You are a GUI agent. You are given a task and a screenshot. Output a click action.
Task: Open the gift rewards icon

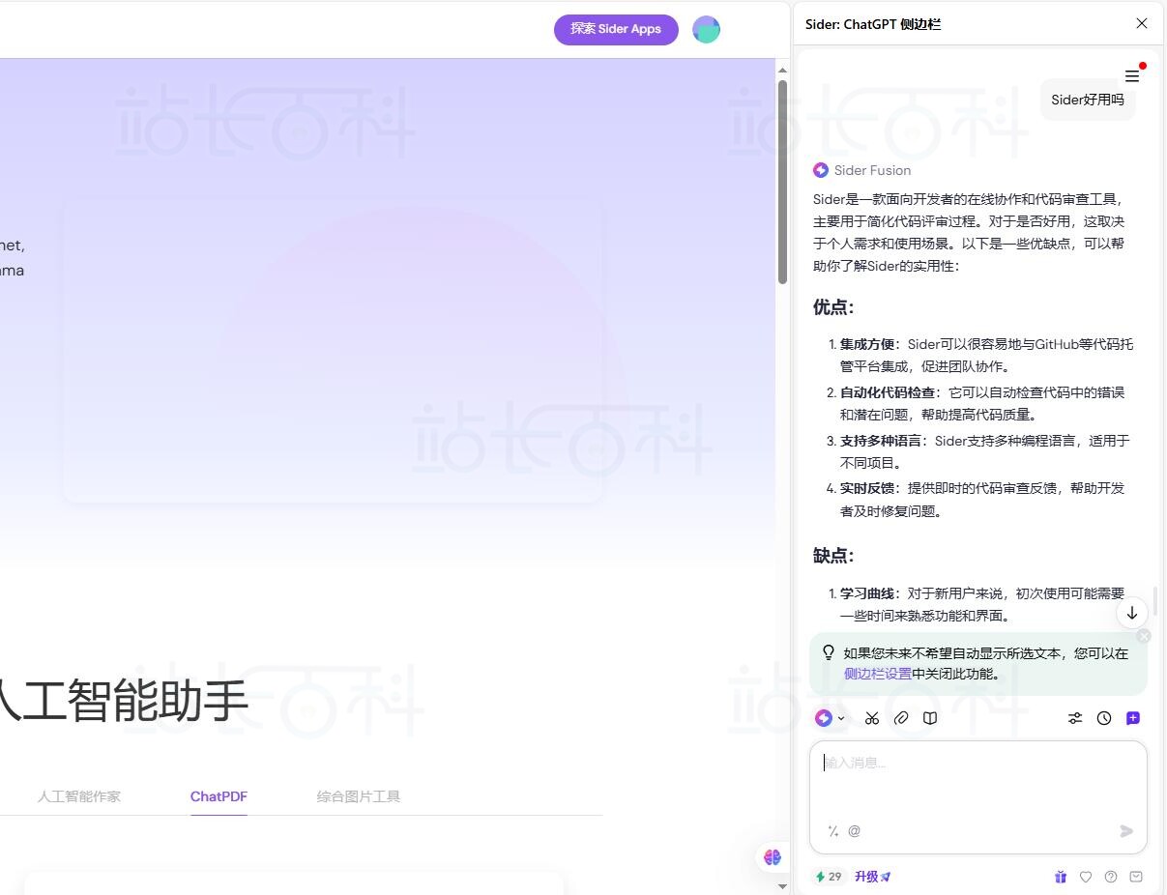coord(1061,877)
